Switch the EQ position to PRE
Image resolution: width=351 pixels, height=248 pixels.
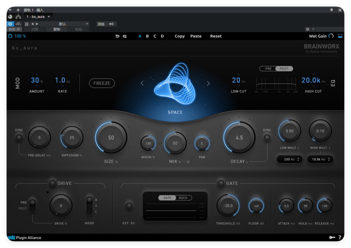pos(268,69)
